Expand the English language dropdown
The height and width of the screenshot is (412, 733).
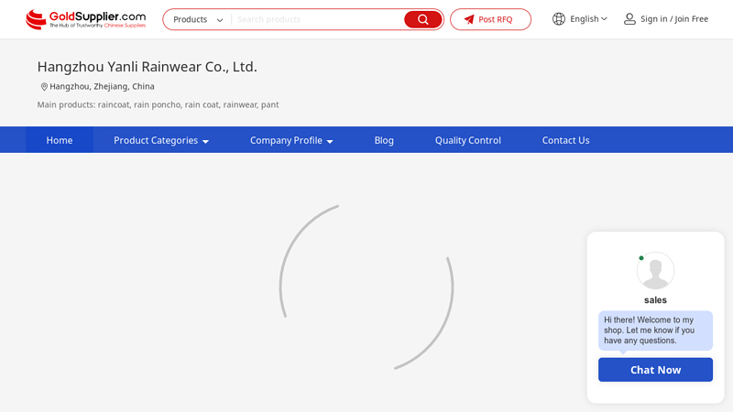[x=588, y=19]
